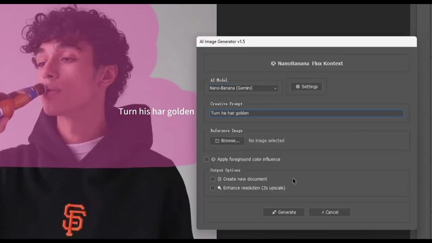Click the Generate button

pyautogui.click(x=284, y=212)
